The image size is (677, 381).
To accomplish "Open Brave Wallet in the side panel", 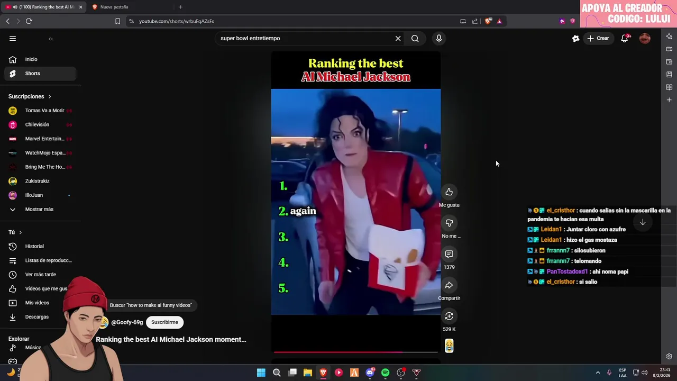I will (x=669, y=62).
